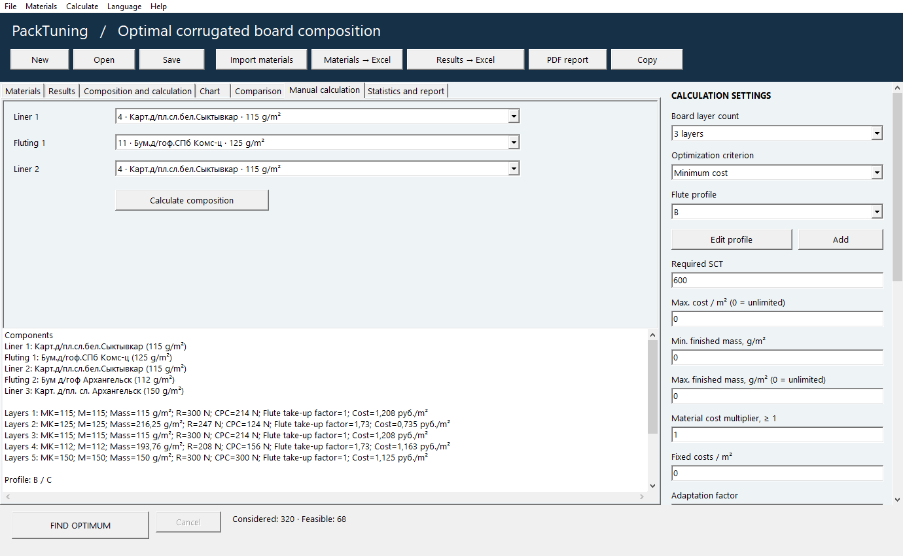Click the Import materials button
This screenshot has height=556, width=903.
click(262, 60)
